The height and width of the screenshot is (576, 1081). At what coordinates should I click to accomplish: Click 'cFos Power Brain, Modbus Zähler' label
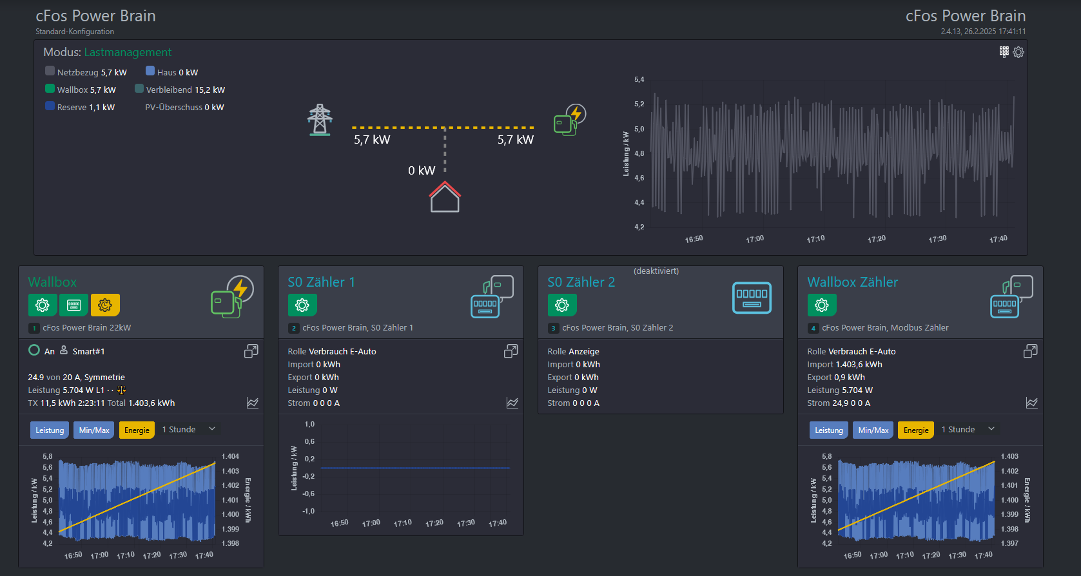pos(885,327)
